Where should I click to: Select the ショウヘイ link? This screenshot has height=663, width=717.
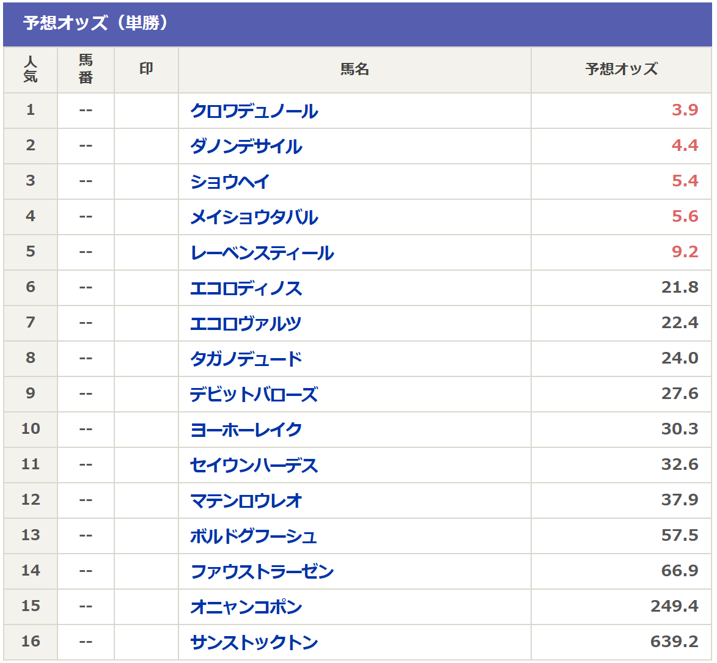point(230,181)
